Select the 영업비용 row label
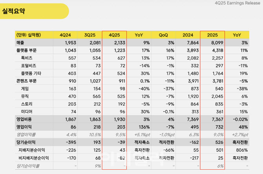Screen dimensions: 263x174 (x=24, y=120)
